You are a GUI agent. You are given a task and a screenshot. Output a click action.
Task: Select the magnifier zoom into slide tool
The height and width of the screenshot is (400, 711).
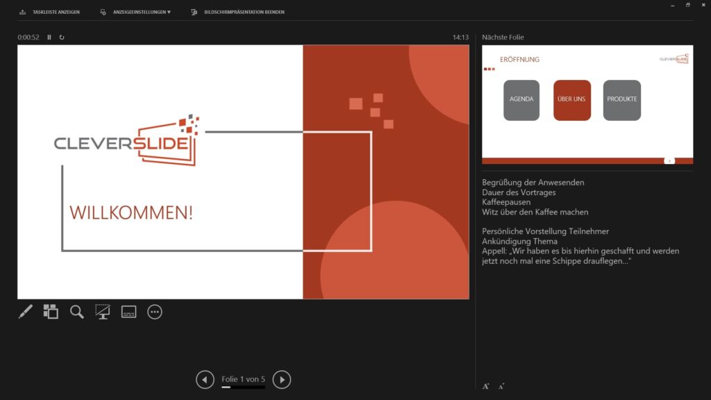(x=77, y=312)
